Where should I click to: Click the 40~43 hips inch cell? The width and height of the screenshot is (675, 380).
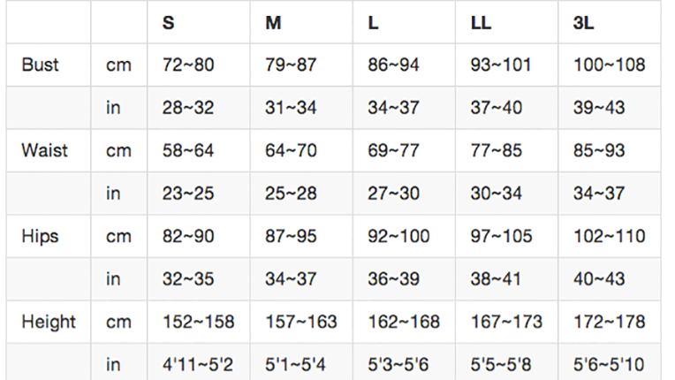click(599, 279)
